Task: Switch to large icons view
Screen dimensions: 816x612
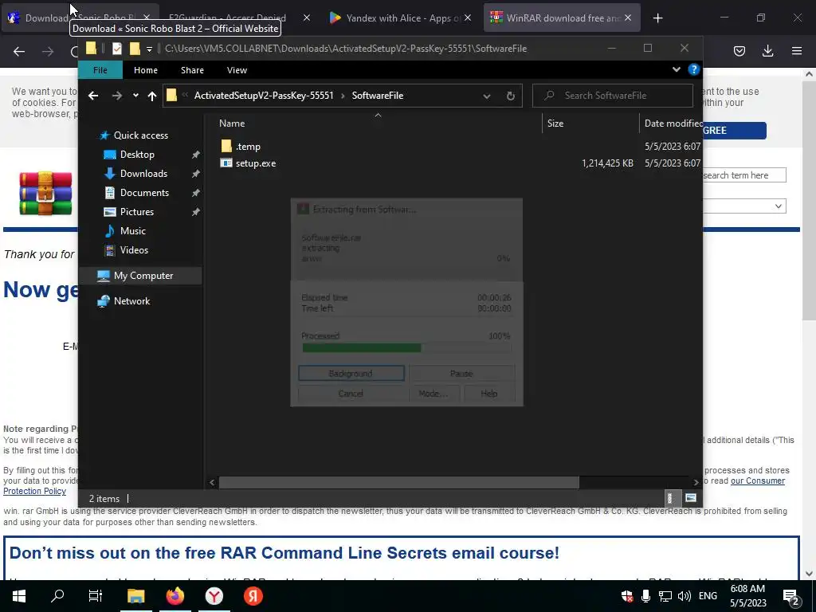Action: click(x=691, y=499)
